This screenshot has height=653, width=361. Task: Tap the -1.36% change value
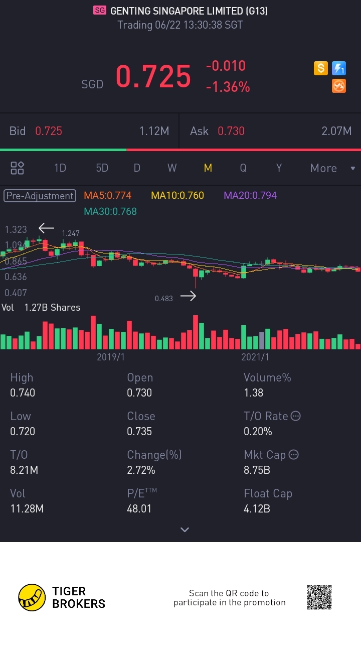228,87
